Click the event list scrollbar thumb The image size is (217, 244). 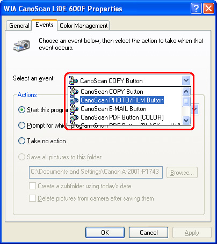[x=186, y=101]
